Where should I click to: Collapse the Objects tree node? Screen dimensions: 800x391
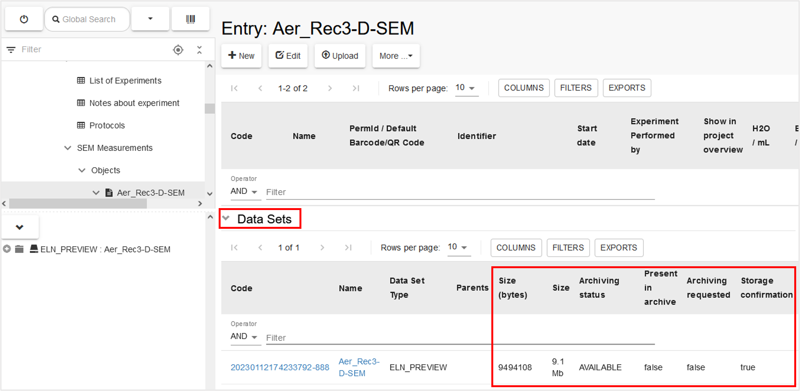click(82, 170)
